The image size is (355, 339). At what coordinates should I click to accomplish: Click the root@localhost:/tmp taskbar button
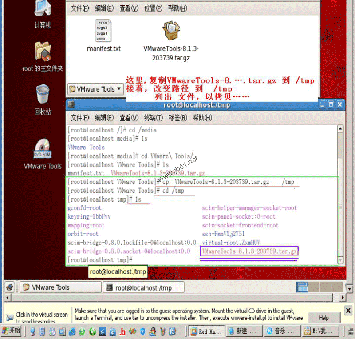coord(143,287)
